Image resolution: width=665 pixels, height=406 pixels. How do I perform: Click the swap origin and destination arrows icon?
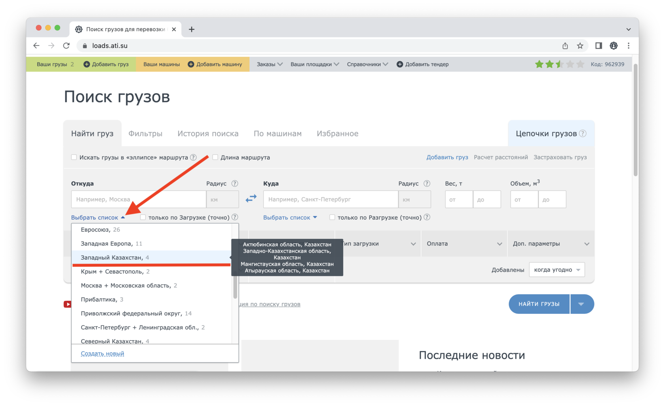251,198
